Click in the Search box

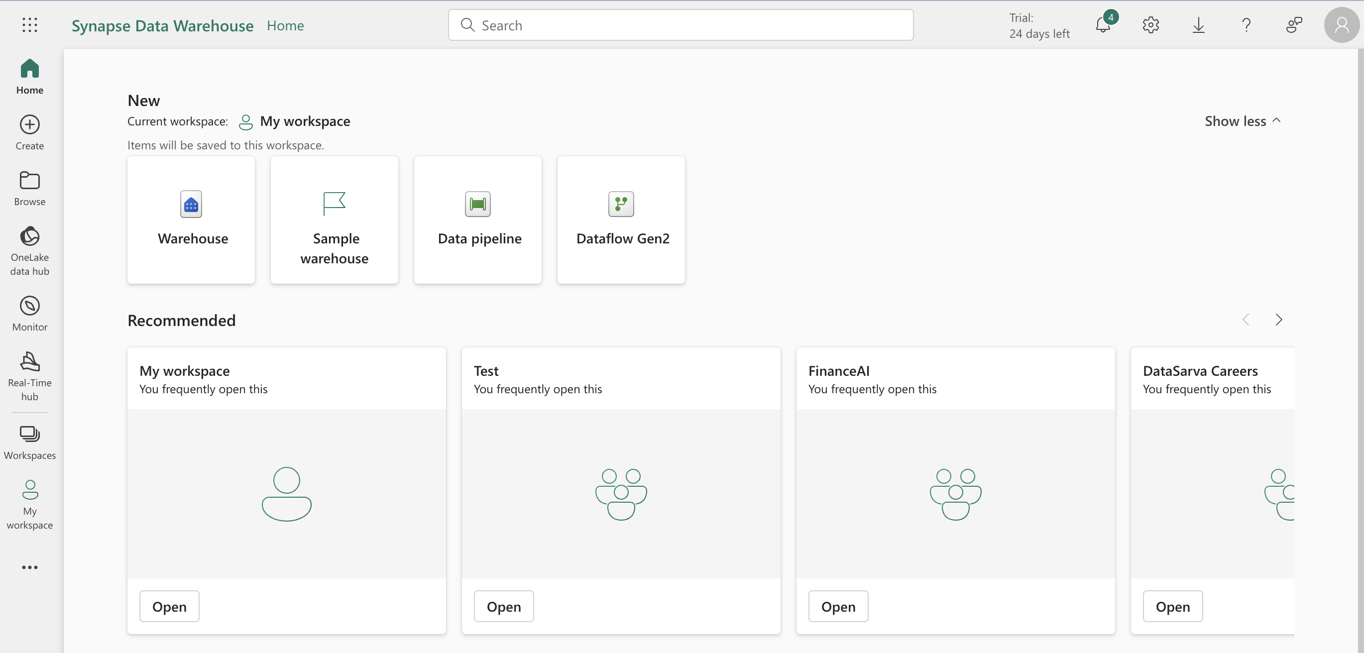(681, 25)
